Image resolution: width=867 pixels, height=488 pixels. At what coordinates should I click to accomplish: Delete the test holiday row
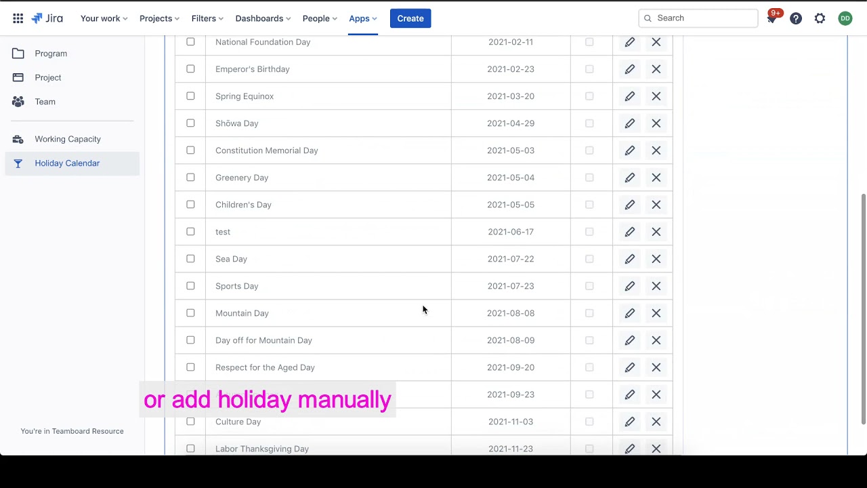[x=656, y=232]
